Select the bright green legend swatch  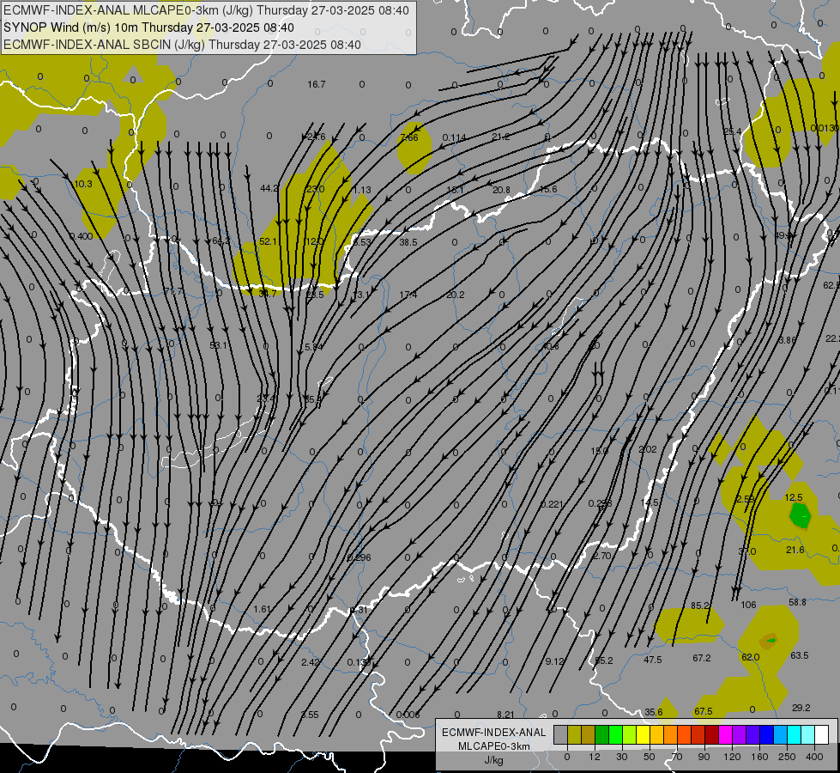pos(616,734)
